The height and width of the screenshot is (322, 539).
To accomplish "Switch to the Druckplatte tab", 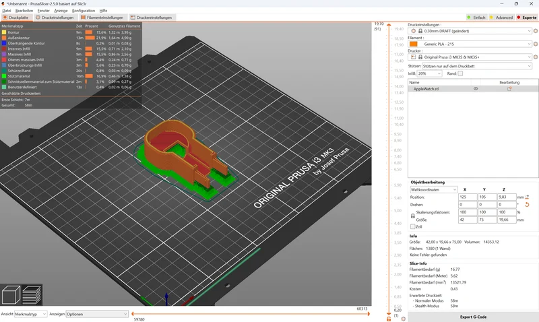I will click(x=16, y=18).
